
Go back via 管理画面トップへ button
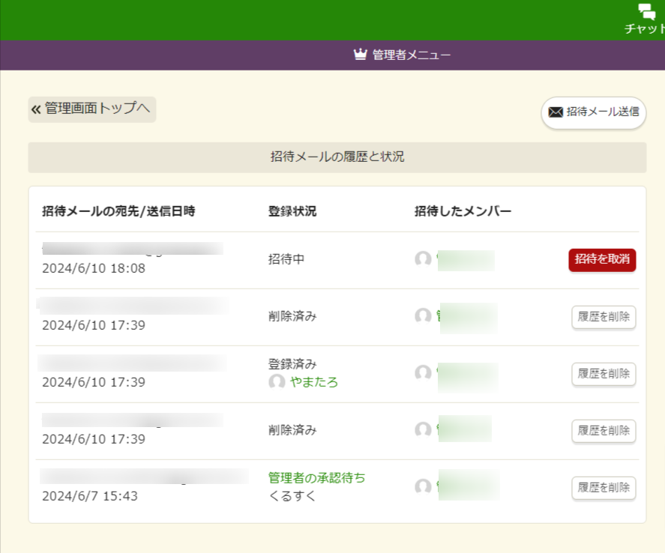pyautogui.click(x=92, y=109)
